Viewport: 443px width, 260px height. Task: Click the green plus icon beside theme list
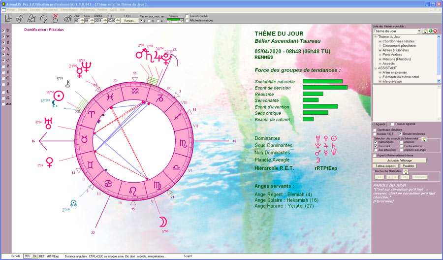click(430, 31)
